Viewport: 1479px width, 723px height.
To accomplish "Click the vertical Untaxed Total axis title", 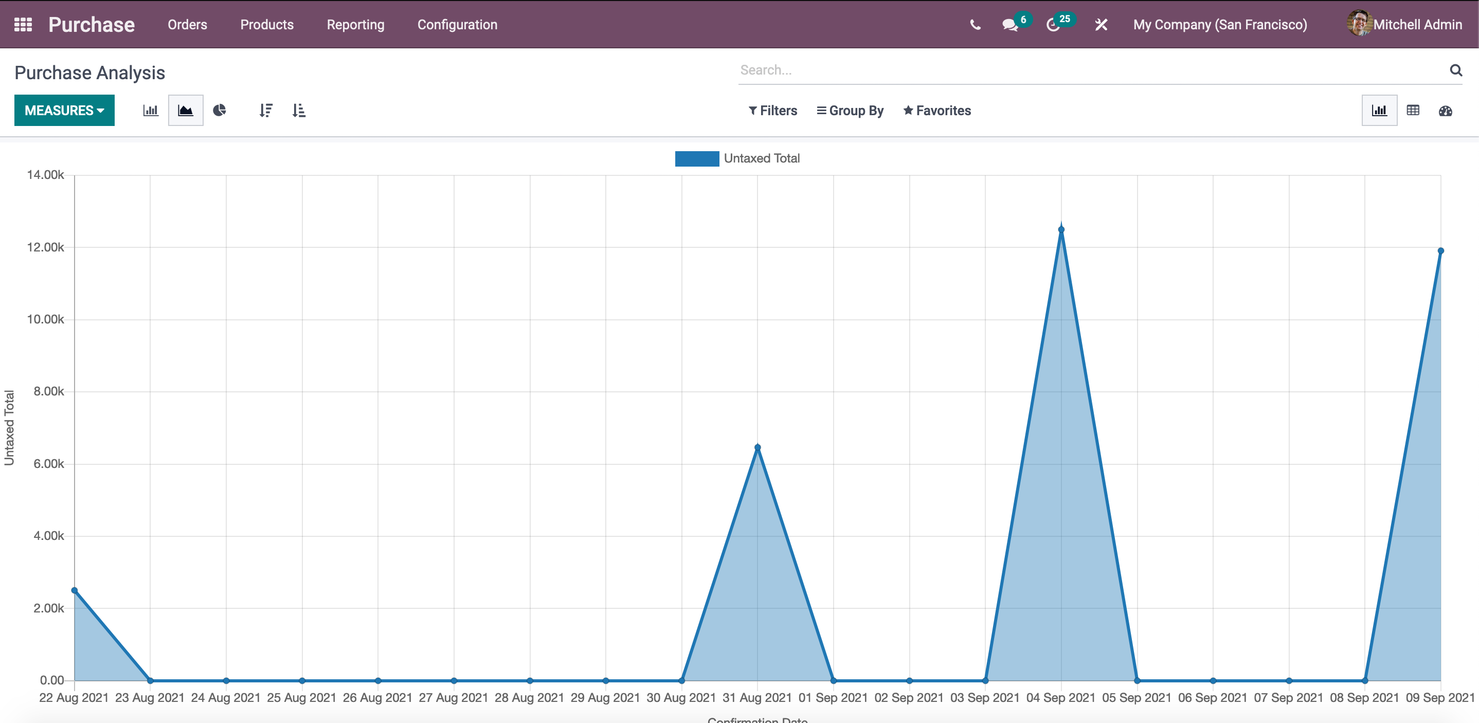I will [9, 428].
